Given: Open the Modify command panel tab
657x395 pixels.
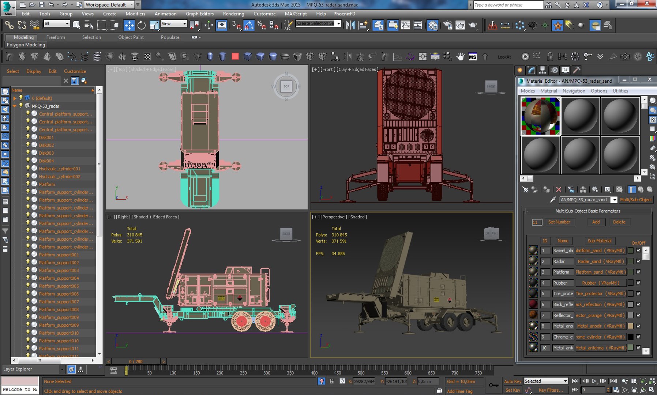Looking at the screenshot, I should [x=531, y=70].
